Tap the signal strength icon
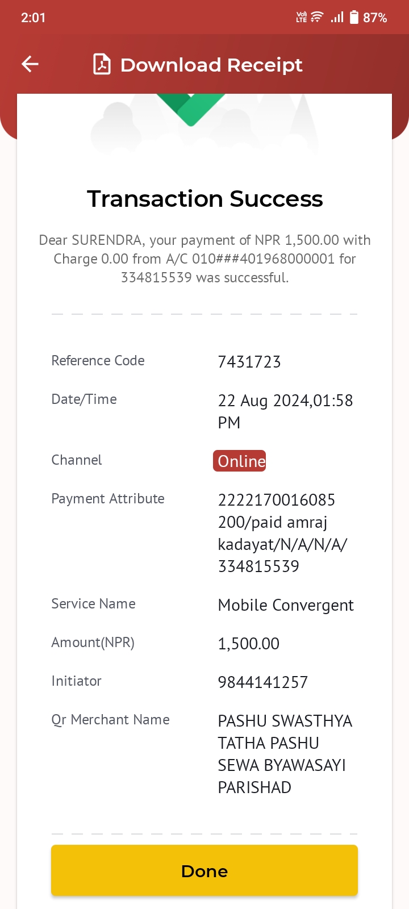The height and width of the screenshot is (909, 409). click(x=337, y=17)
